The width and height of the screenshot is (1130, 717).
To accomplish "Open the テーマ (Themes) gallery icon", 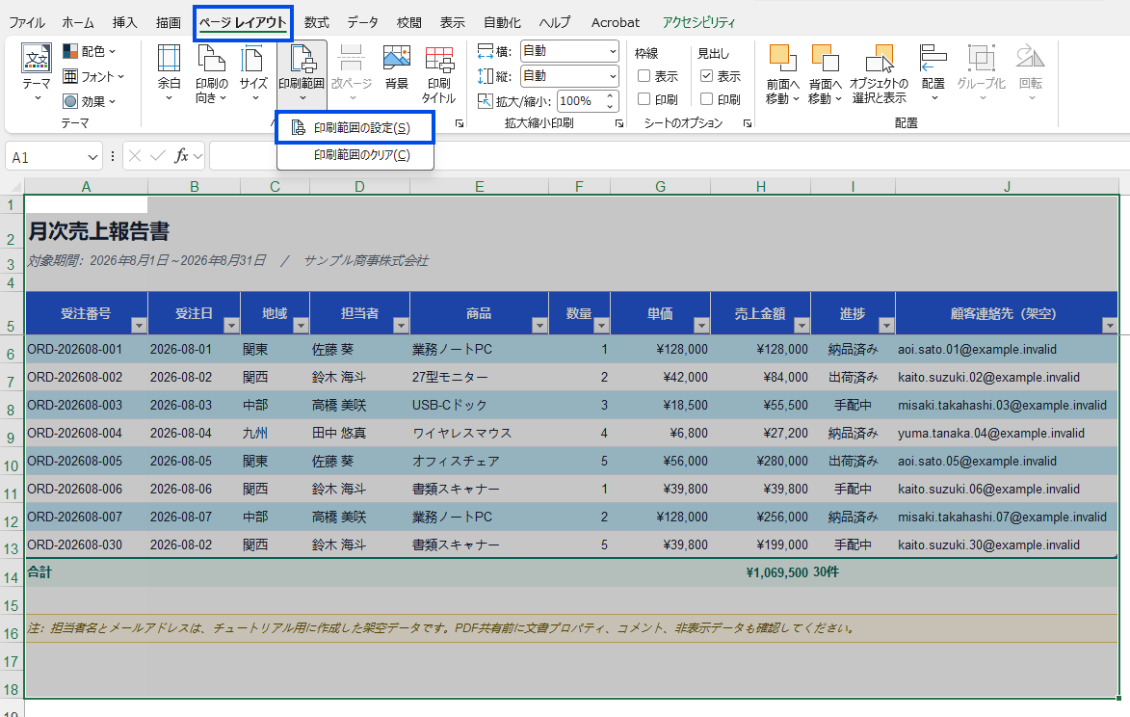I will click(x=37, y=72).
